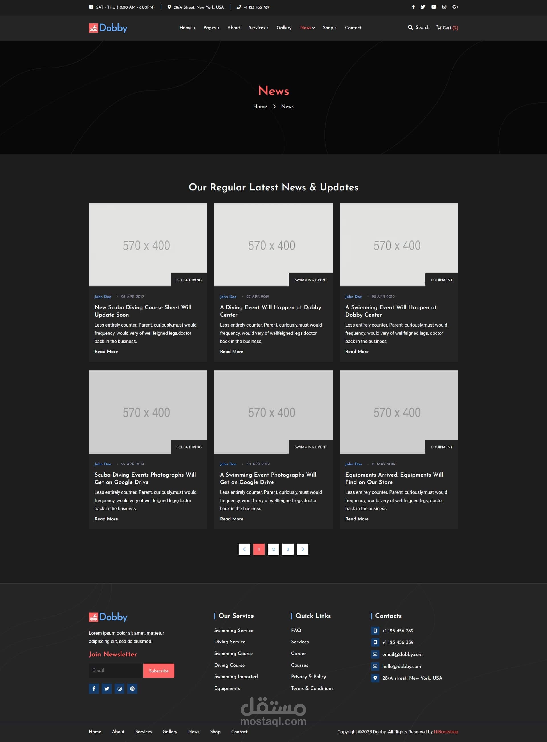This screenshot has height=742, width=547.
Task: Open the Gallery menu item
Action: point(284,28)
